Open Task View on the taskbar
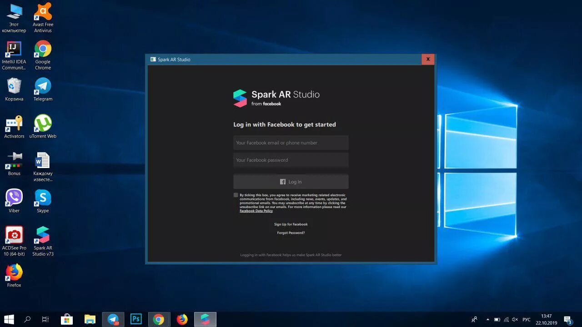Image resolution: width=582 pixels, height=327 pixels. 45,319
